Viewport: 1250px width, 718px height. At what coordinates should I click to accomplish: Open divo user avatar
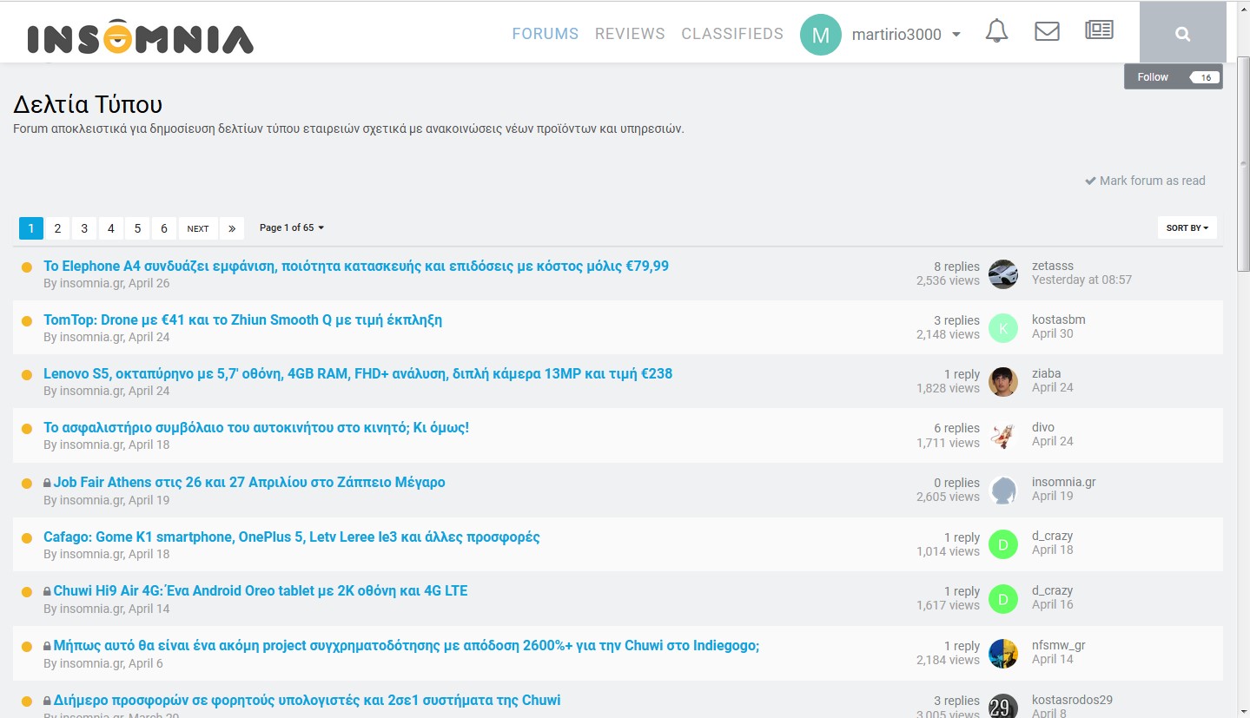[1003, 436]
